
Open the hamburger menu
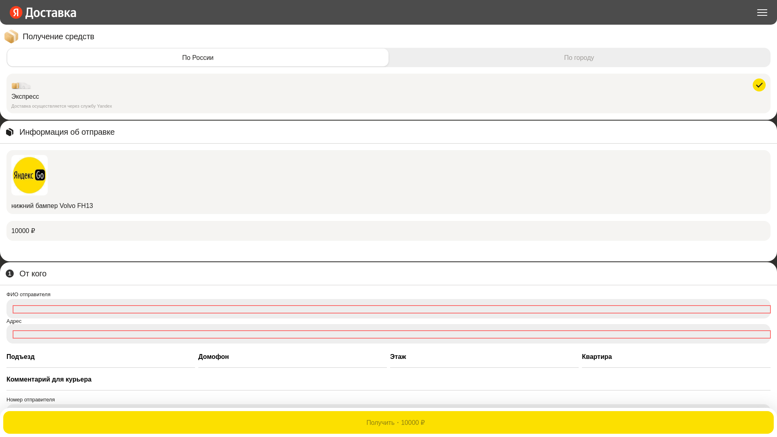762,13
